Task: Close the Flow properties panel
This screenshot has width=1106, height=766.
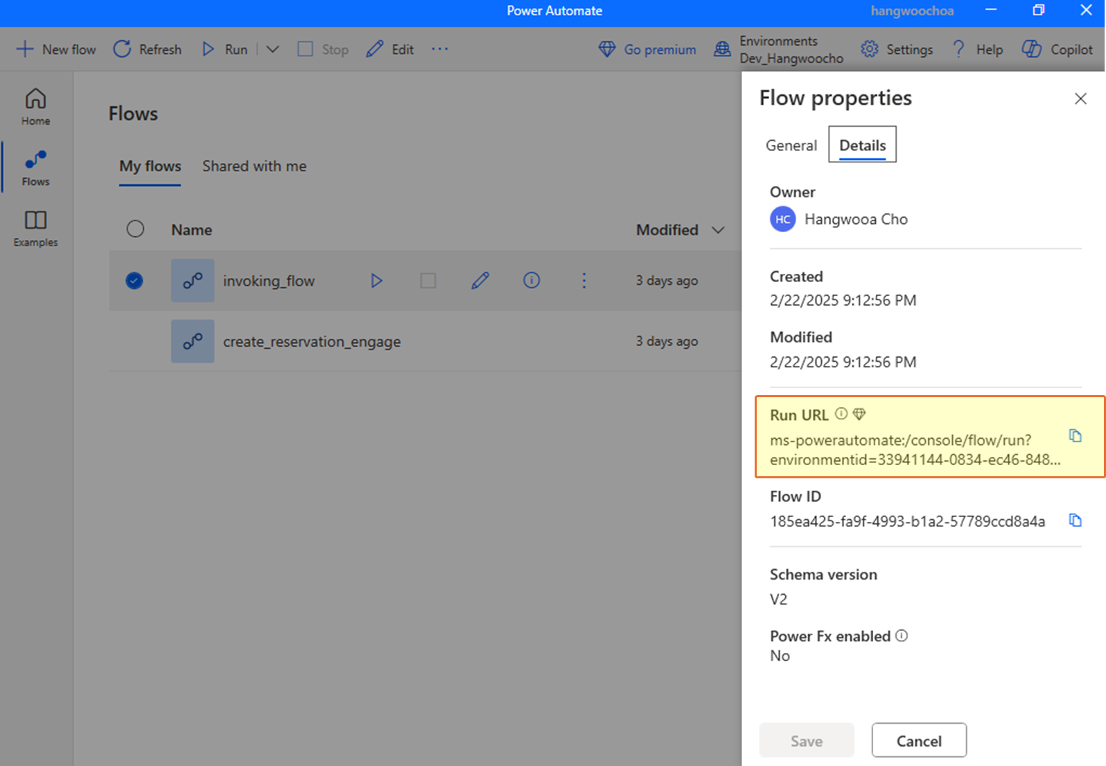Action: coord(1080,99)
